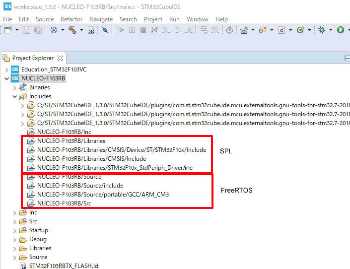
Task: Click the green Run button icon
Action: click(x=341, y=30)
